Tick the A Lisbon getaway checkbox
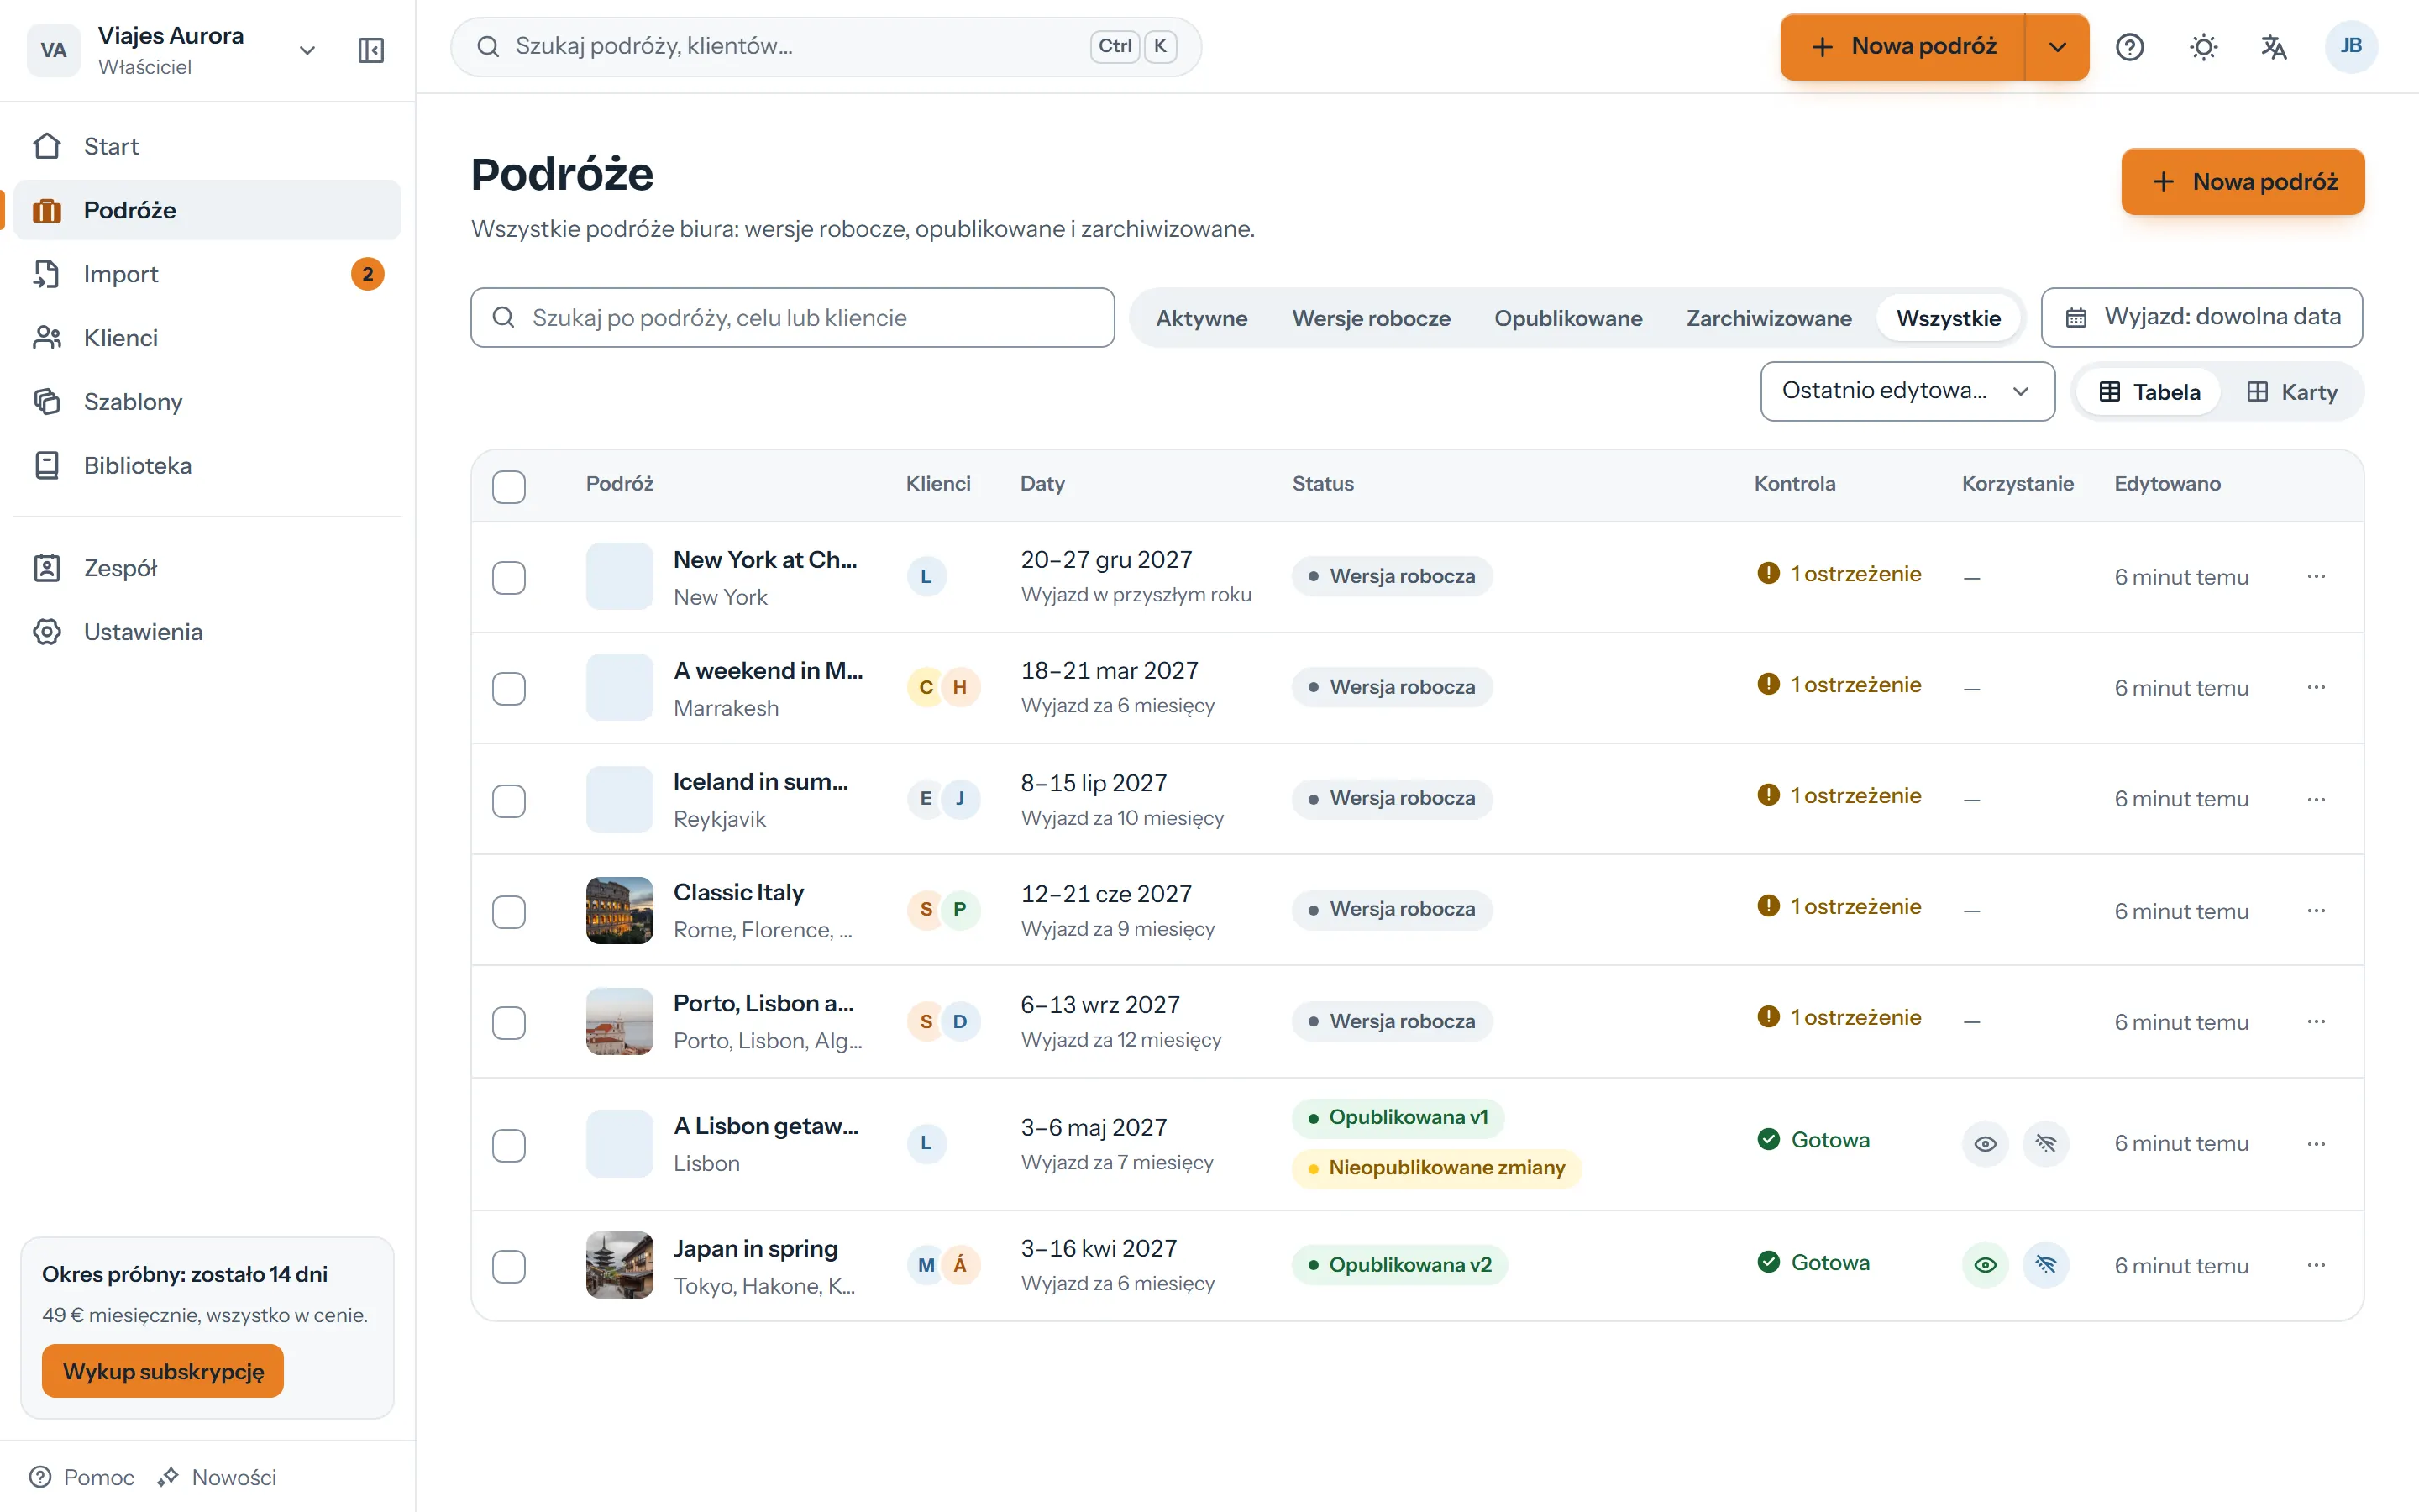This screenshot has width=2419, height=1512. click(x=509, y=1145)
